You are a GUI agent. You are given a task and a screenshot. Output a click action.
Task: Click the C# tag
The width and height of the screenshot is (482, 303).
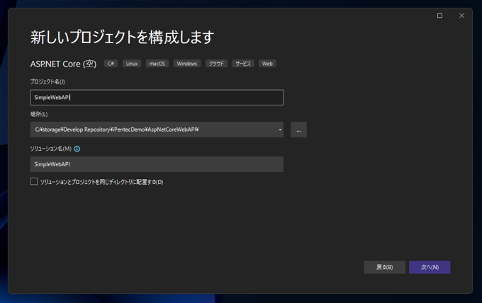coord(111,64)
